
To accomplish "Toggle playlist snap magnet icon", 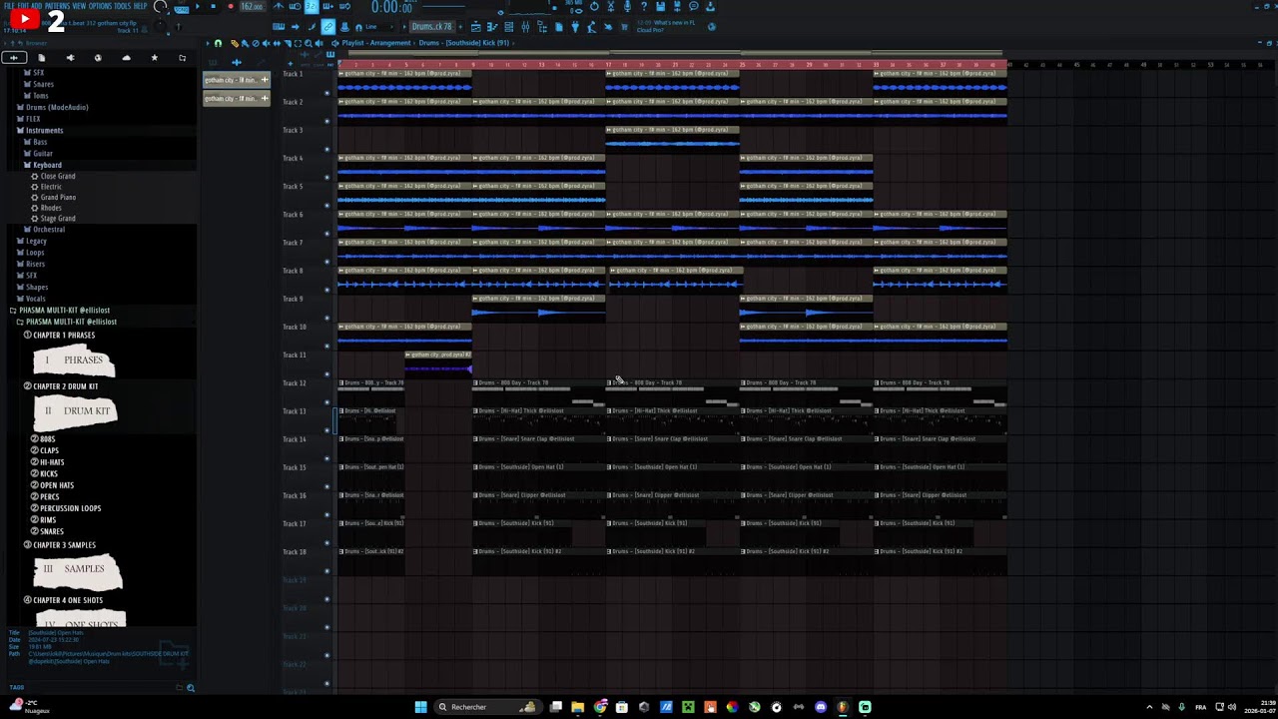I will coord(219,43).
